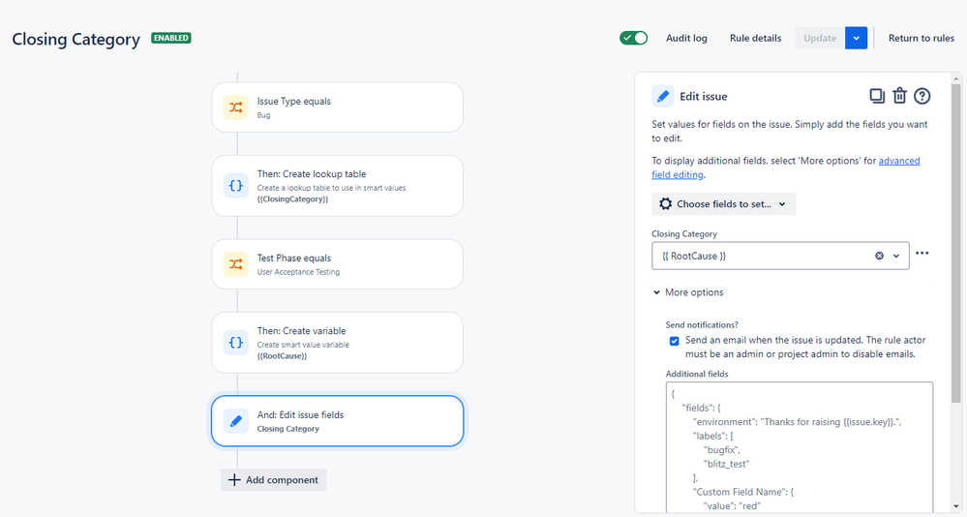Click the Bug text under Issue Type equals
Screen dimensions: 967x517
pyautogui.click(x=264, y=115)
